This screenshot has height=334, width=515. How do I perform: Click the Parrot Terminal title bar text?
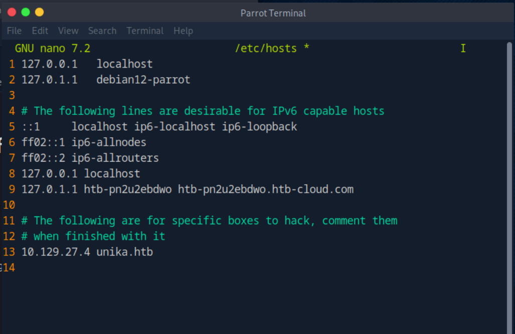273,13
